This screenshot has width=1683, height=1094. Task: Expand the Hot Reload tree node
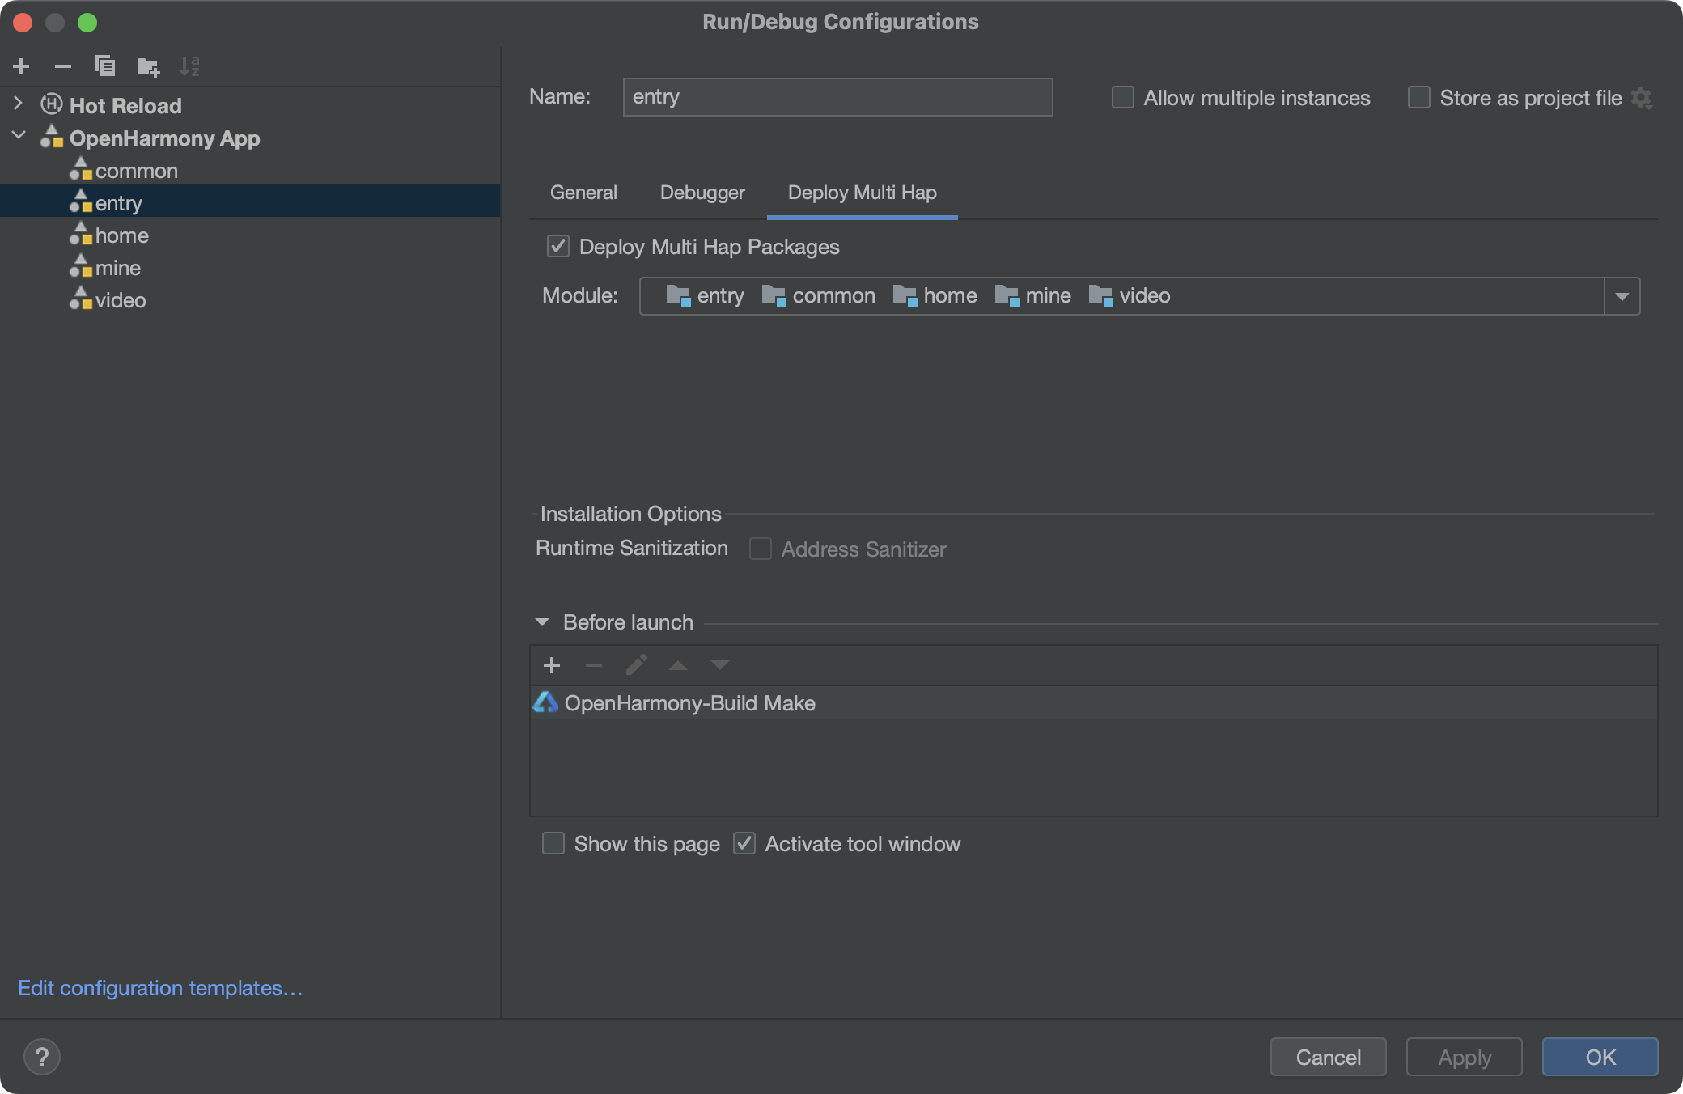click(19, 104)
